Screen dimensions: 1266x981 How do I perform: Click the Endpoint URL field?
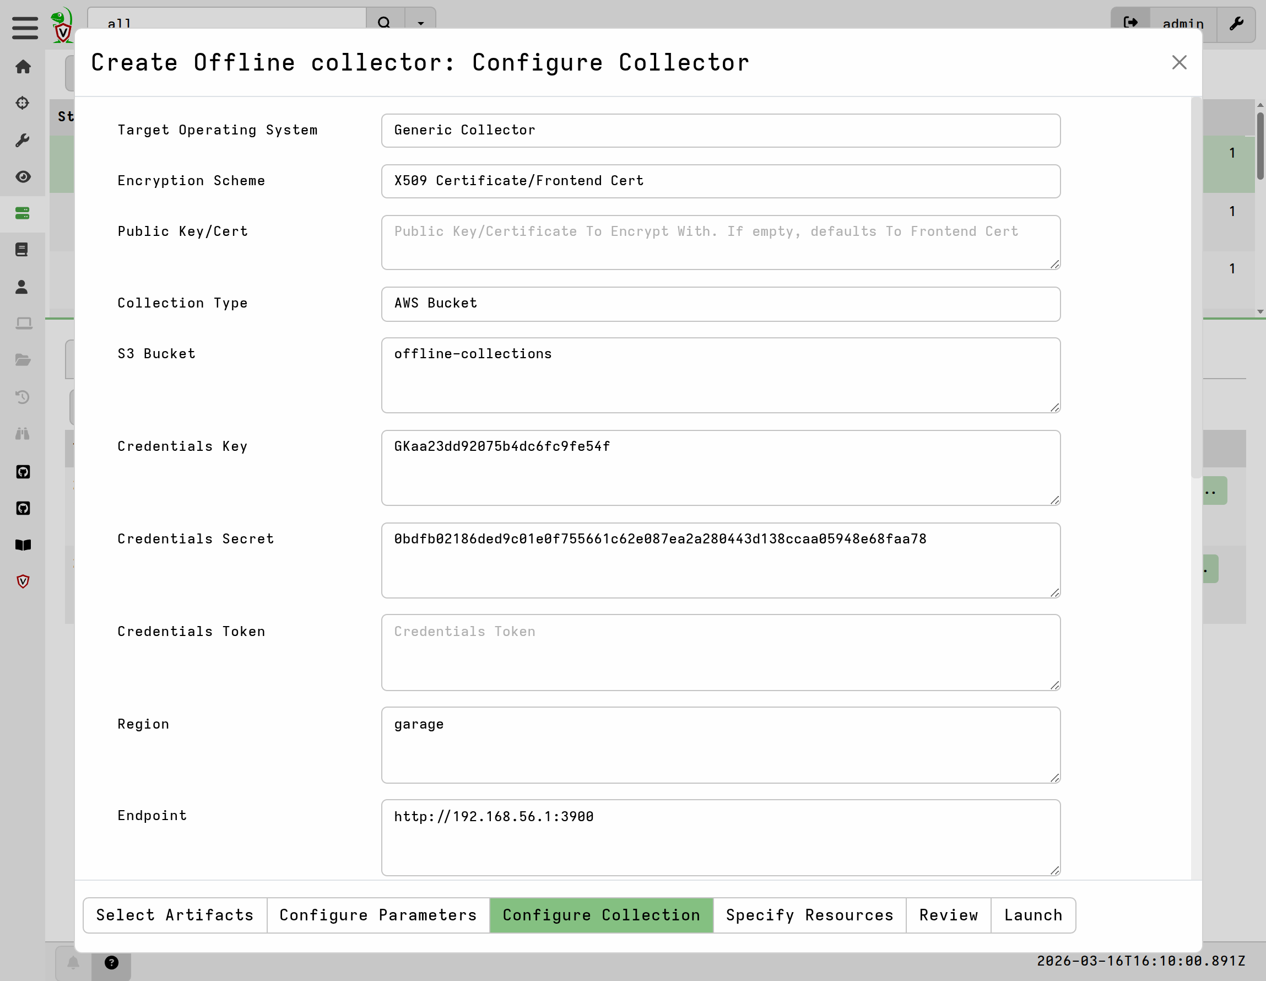[721, 838]
